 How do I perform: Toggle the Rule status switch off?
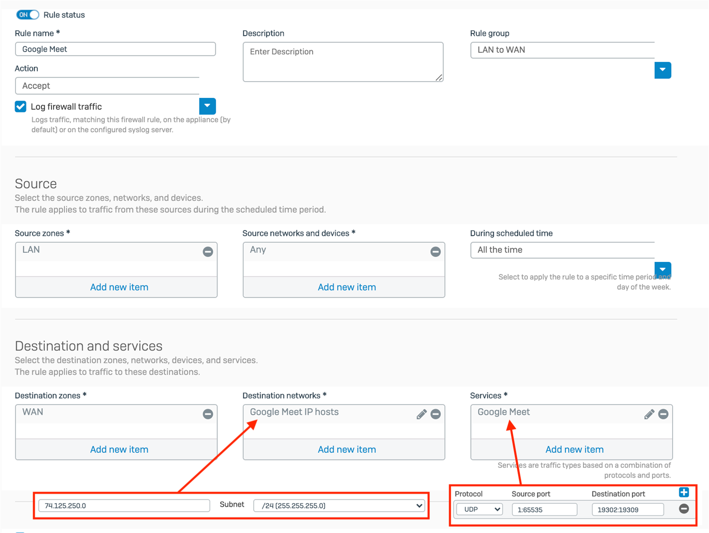click(x=27, y=15)
